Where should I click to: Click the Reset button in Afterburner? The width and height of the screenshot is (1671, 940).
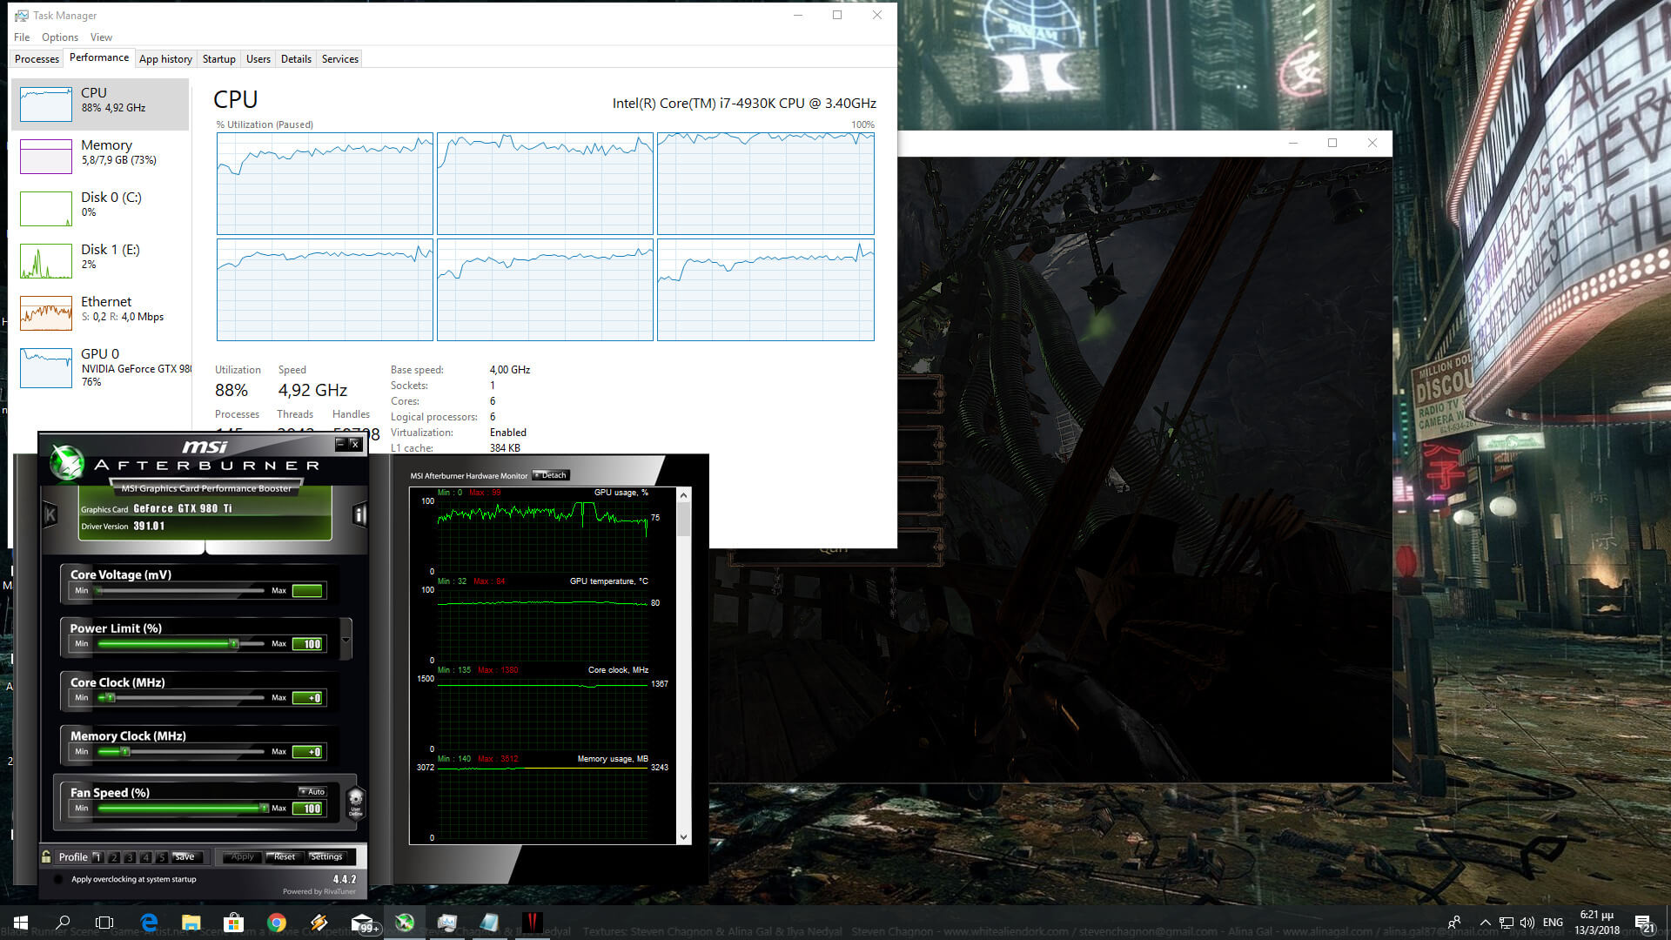284,856
